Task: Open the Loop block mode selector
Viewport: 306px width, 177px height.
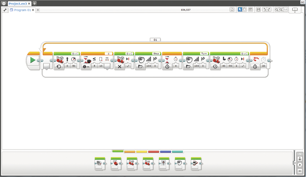Action: [255, 66]
